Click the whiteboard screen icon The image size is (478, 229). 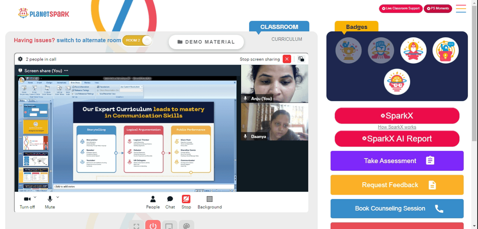click(x=170, y=226)
